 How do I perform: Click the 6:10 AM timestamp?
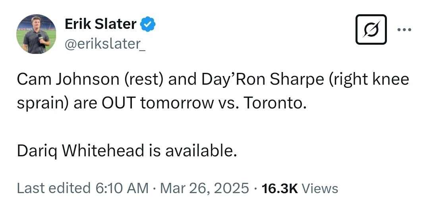[x=122, y=188]
